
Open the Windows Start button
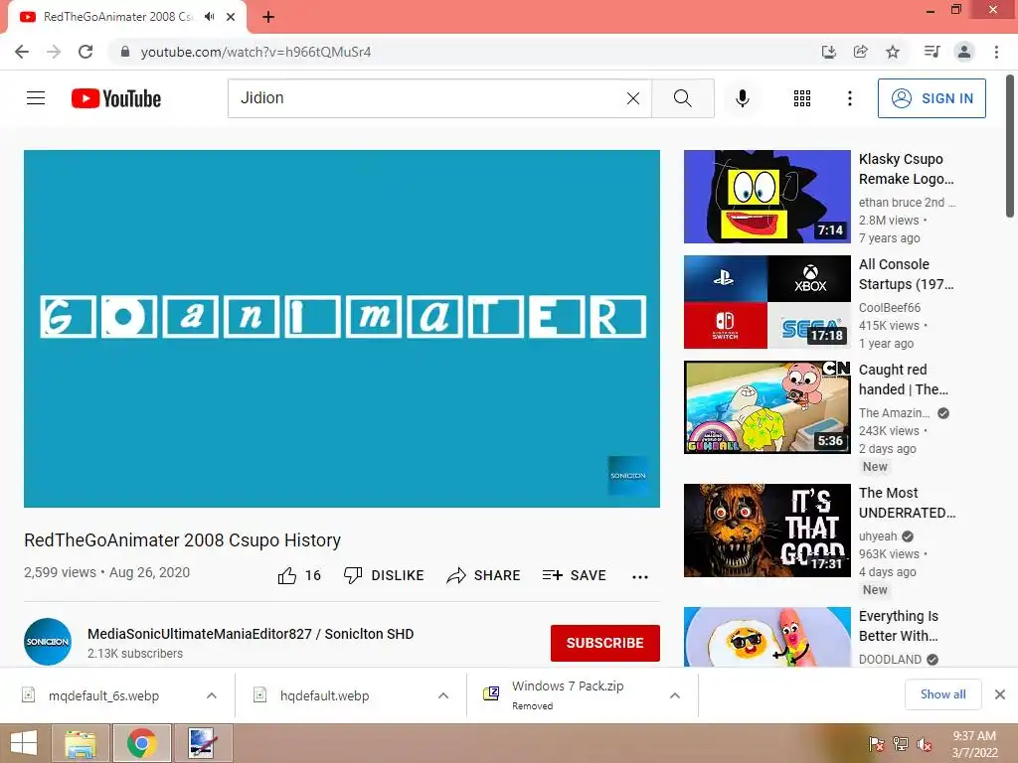[24, 743]
